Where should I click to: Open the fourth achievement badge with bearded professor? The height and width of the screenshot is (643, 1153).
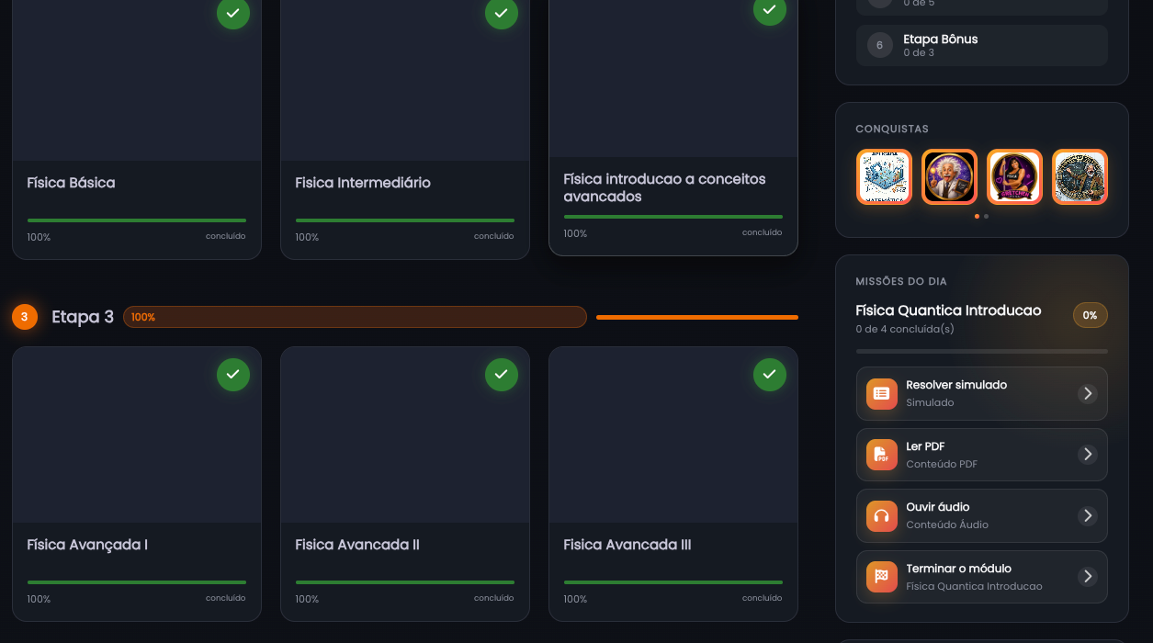click(1080, 177)
